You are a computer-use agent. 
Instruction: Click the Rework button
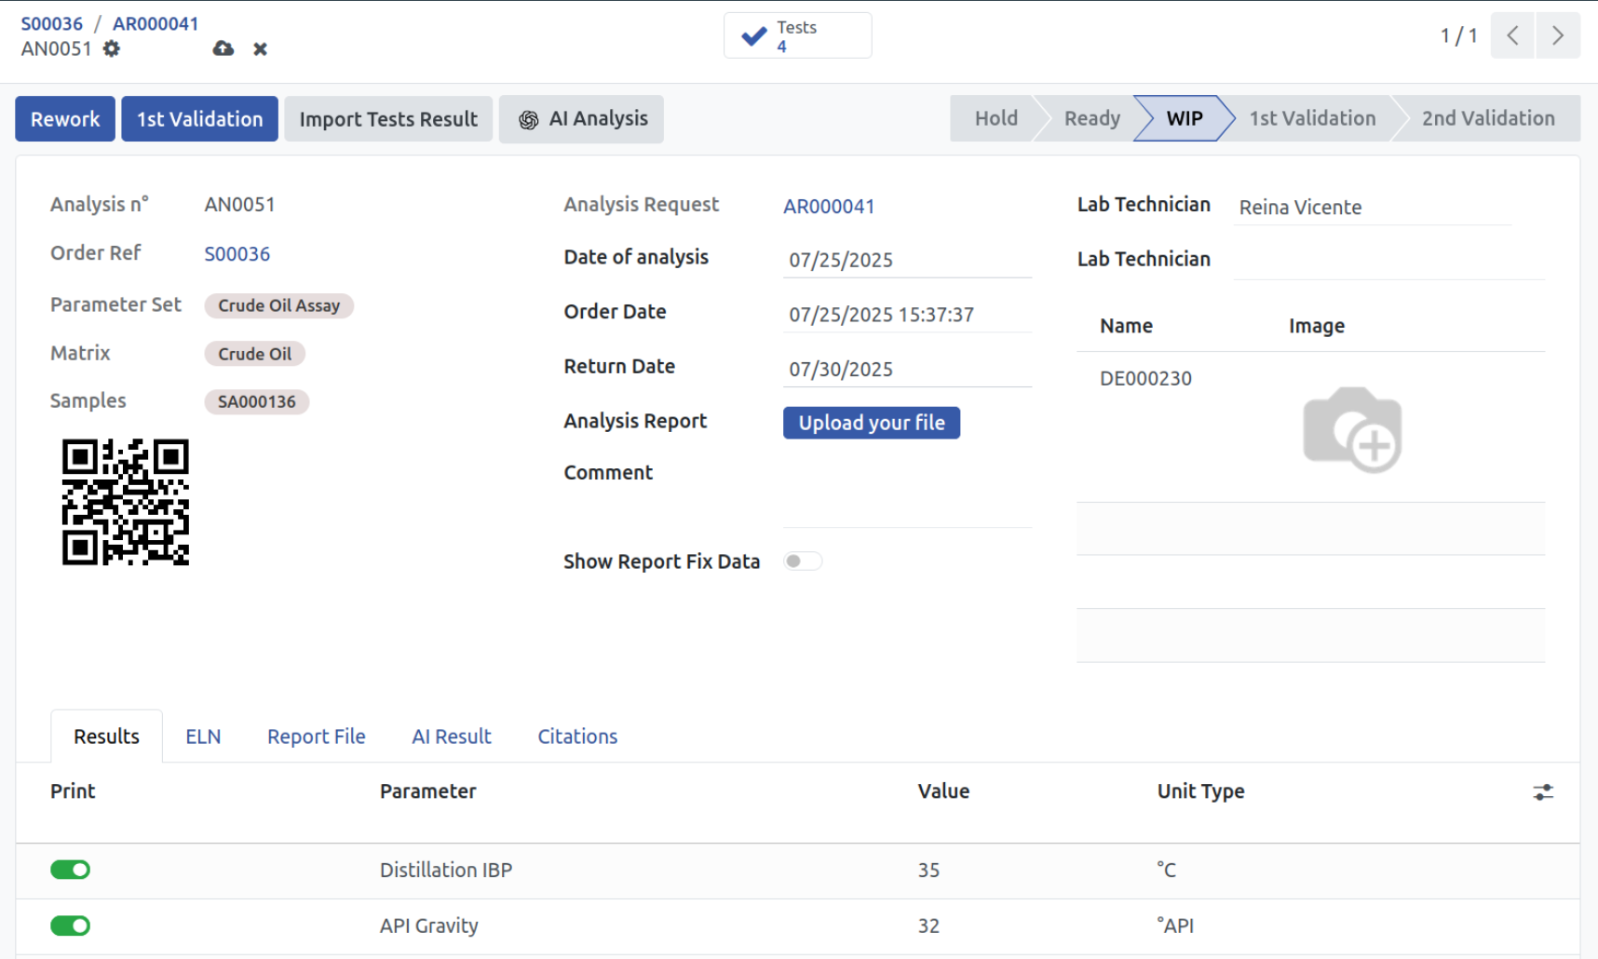(x=65, y=119)
